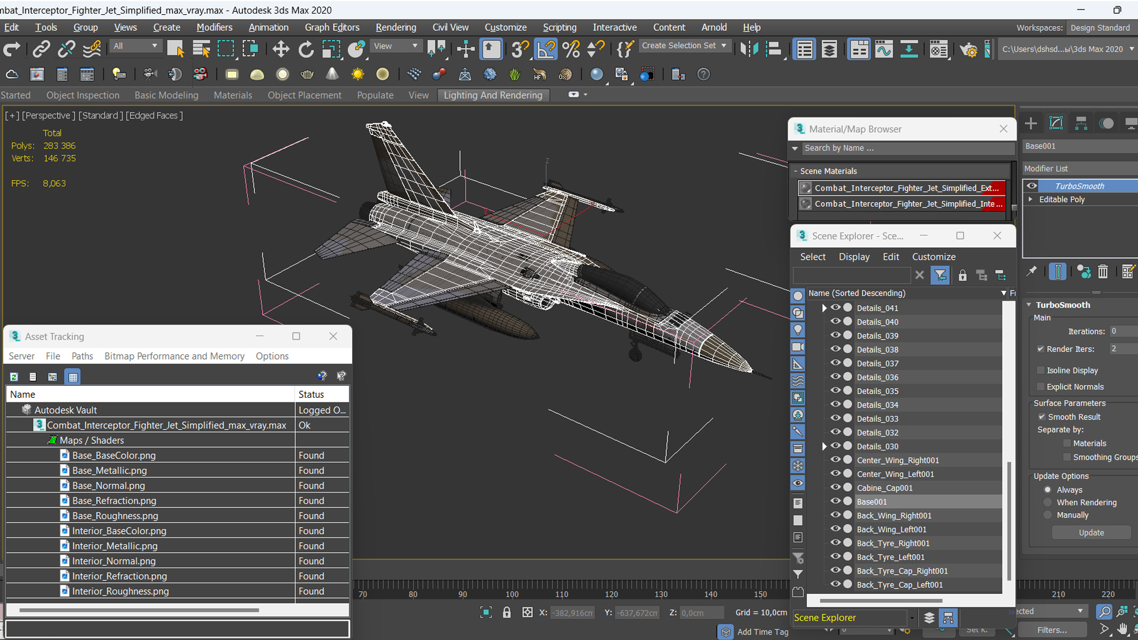1138x640 pixels.
Task: Open the Display menu in Scene Explorer
Action: [854, 257]
